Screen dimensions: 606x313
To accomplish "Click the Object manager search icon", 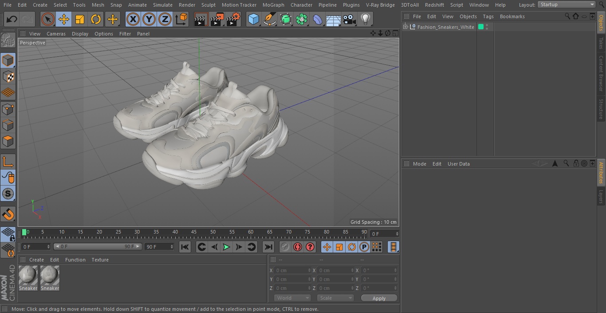I will point(567,16).
